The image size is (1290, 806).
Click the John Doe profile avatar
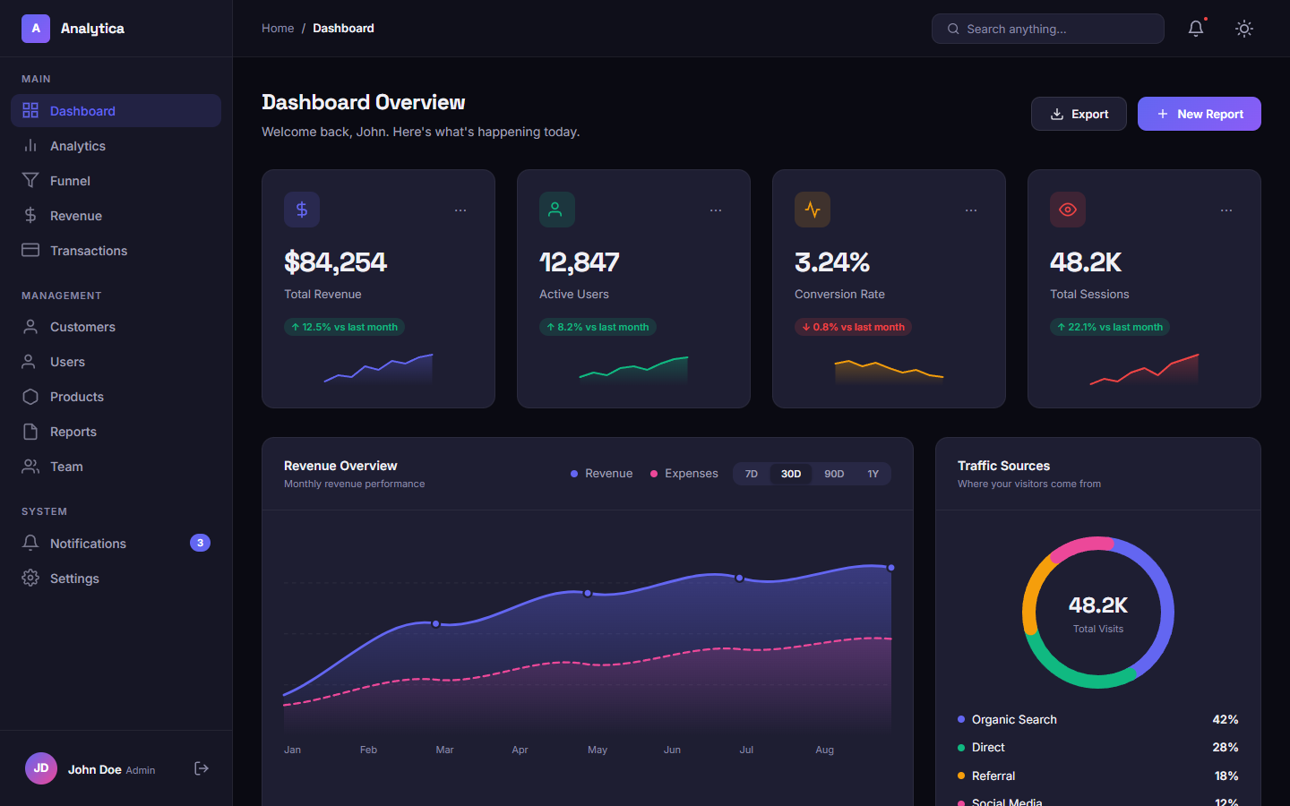pyautogui.click(x=41, y=768)
